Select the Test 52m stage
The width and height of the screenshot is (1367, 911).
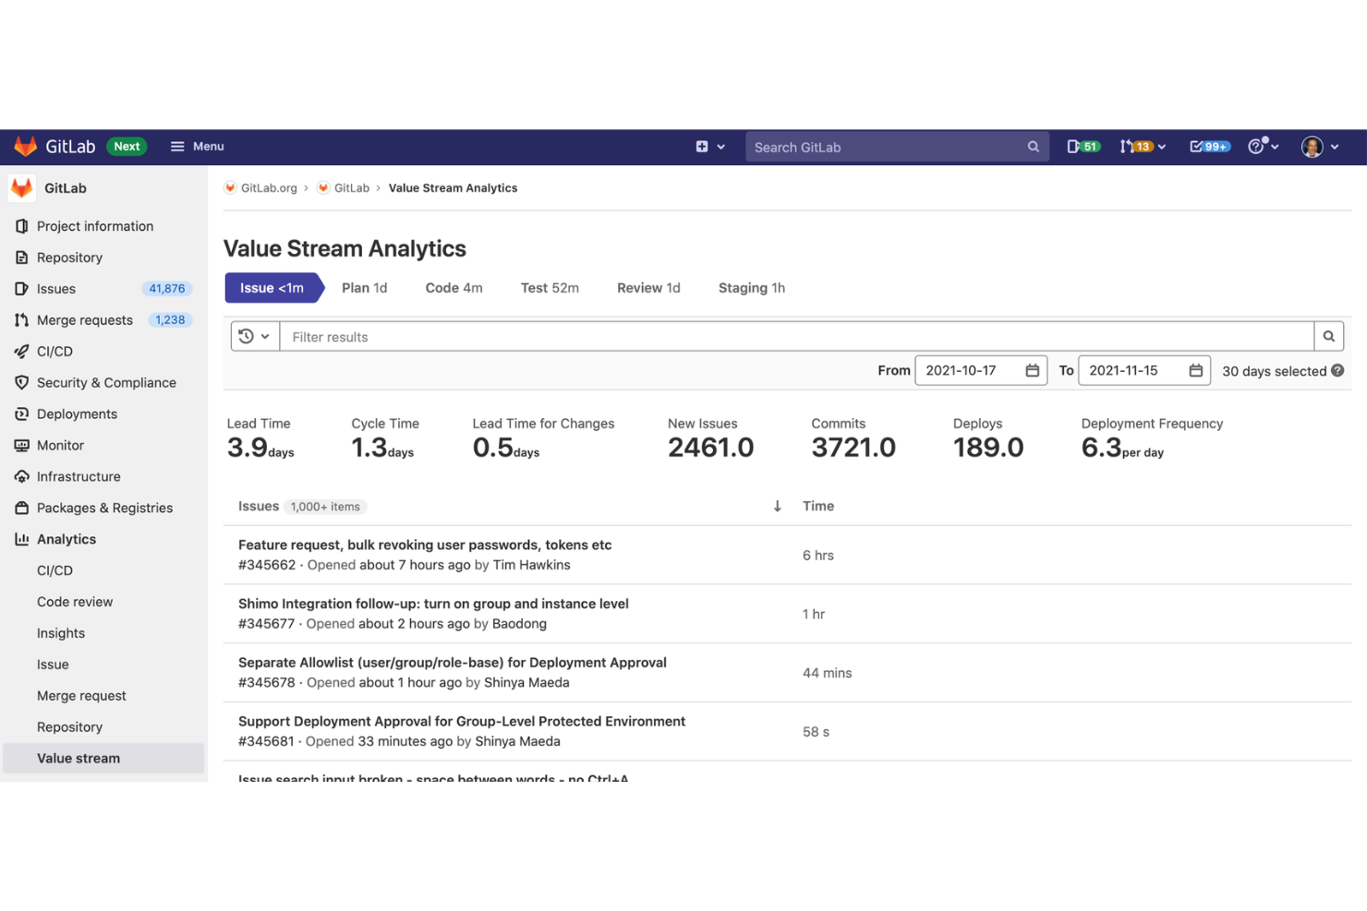[550, 287]
